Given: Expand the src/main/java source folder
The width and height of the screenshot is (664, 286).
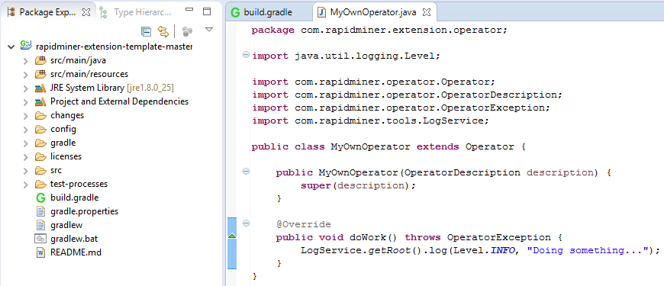Looking at the screenshot, I should 25,61.
